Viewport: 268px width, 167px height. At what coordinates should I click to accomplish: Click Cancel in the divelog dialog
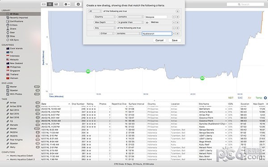point(159,41)
